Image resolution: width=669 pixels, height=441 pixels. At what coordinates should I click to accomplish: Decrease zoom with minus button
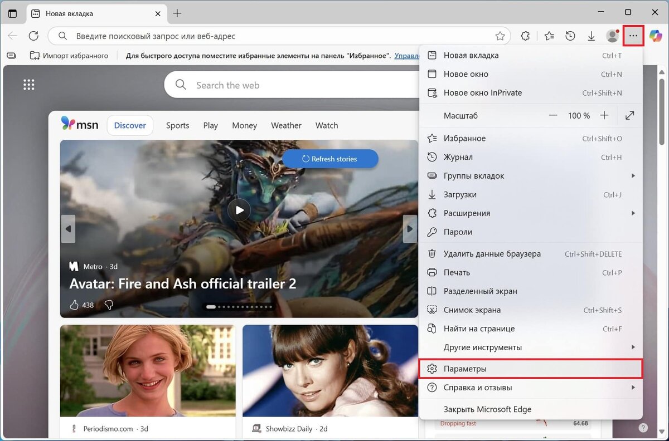point(553,115)
